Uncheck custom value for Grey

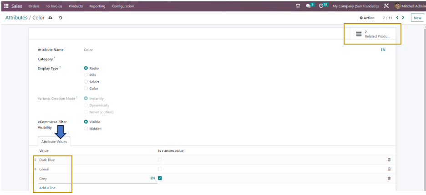click(160, 178)
